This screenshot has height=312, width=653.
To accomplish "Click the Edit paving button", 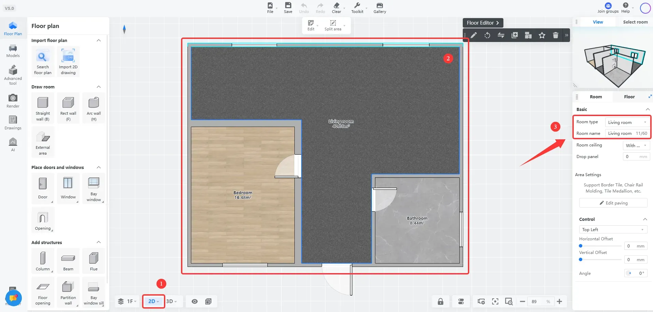I will click(x=613, y=203).
